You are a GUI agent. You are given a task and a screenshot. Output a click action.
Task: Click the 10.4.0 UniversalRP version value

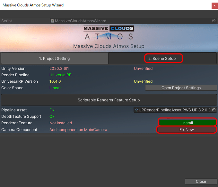pyautogui.click(x=55, y=81)
